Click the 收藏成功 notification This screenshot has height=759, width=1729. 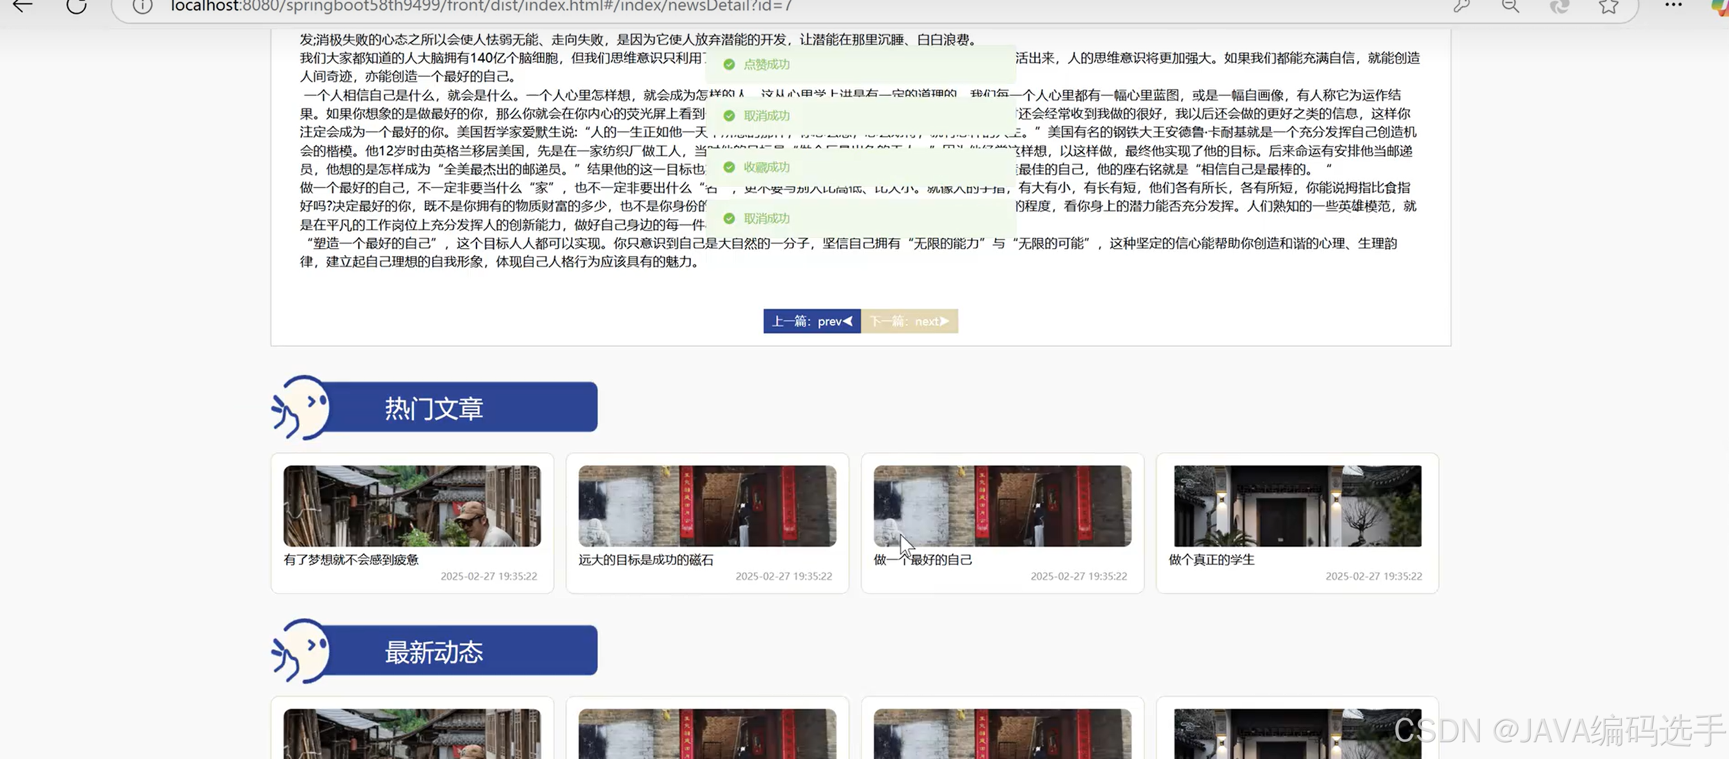pos(861,167)
